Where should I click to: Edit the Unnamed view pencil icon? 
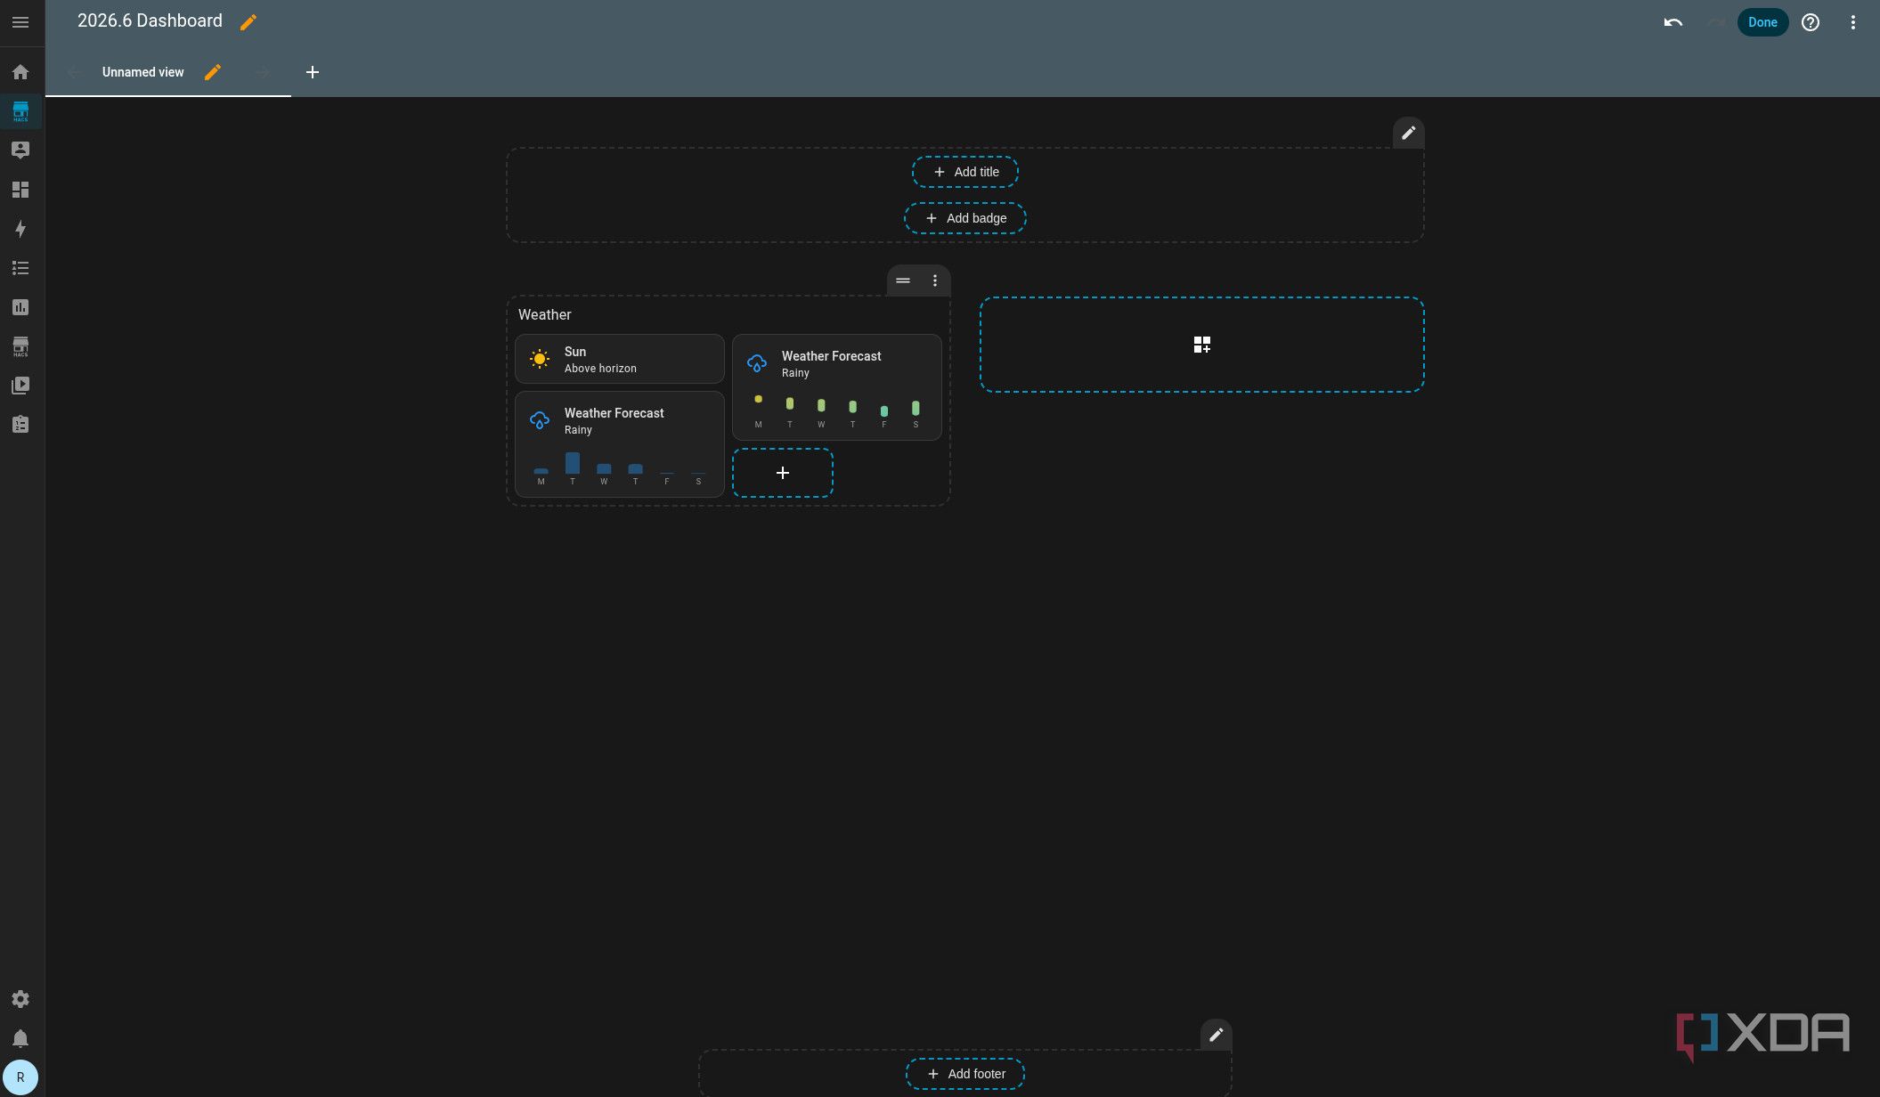[x=213, y=72]
